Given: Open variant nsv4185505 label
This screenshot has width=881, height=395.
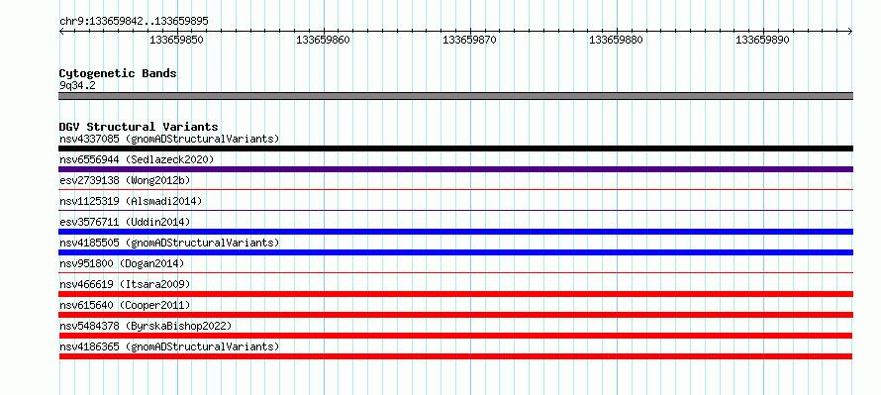Looking at the screenshot, I should 169,243.
